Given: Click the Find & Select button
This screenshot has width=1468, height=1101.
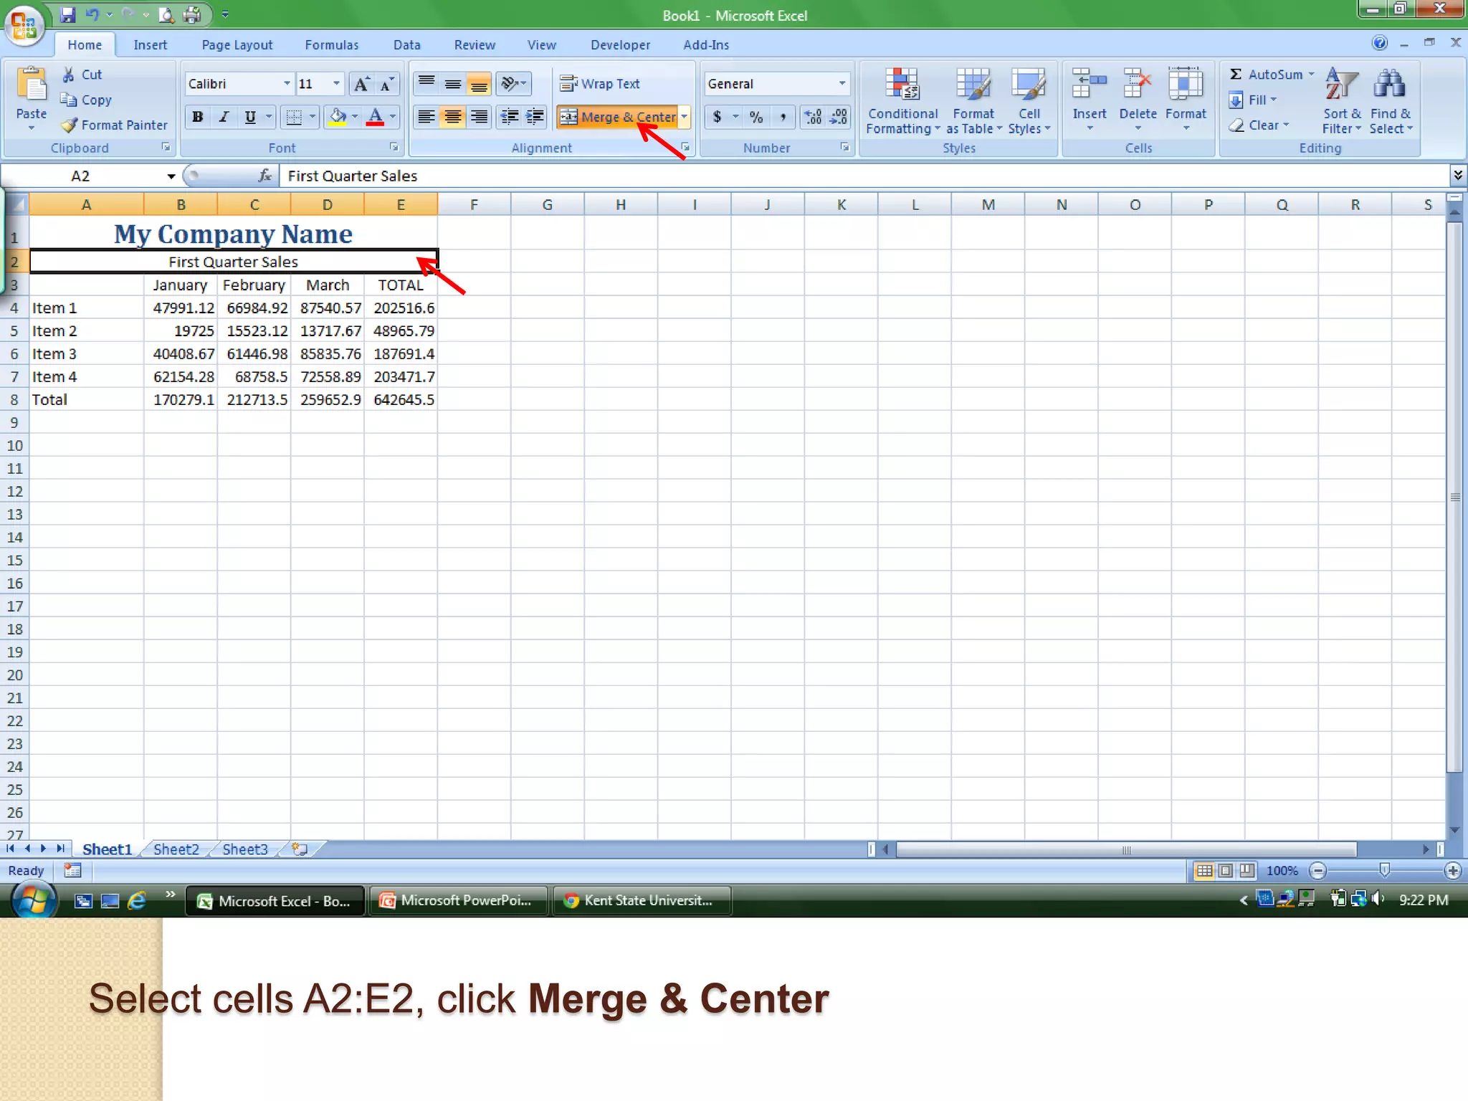Looking at the screenshot, I should (x=1391, y=101).
